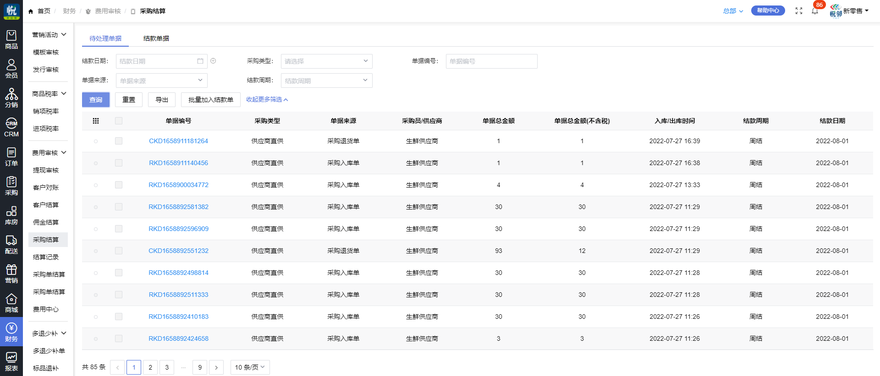The height and width of the screenshot is (376, 880).
Task: Check the row CKD1658892551232
Action: click(119, 251)
